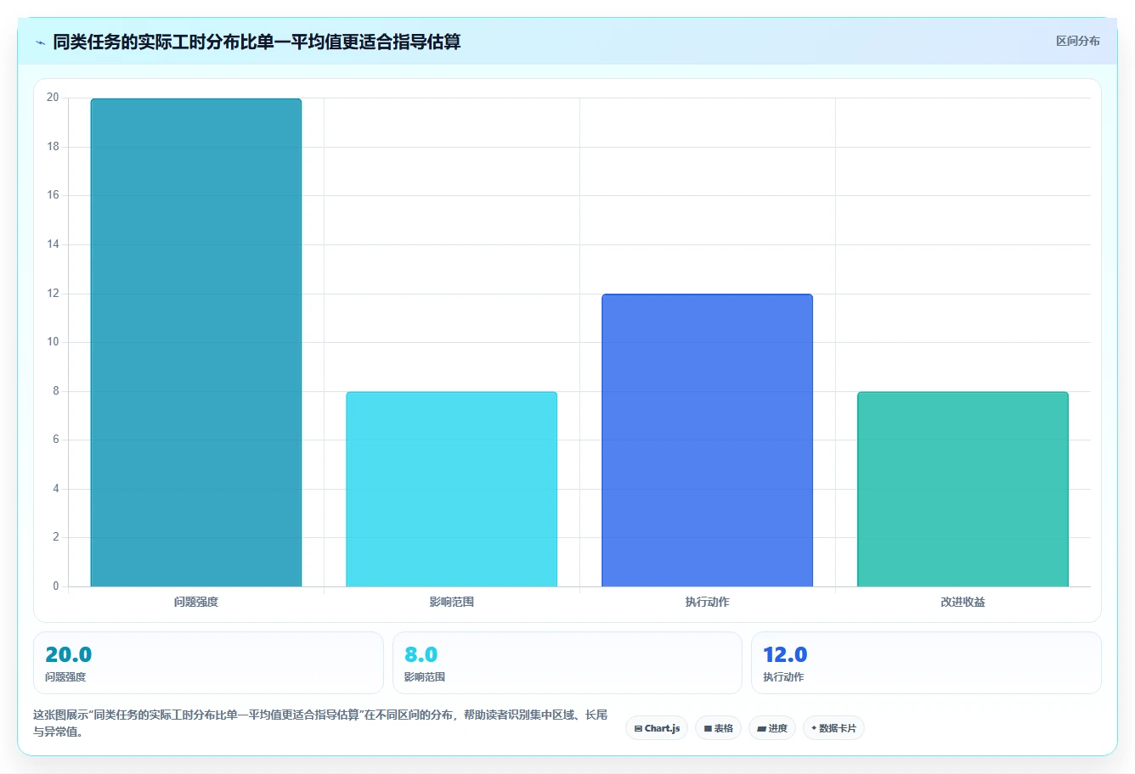Click the 问题强度 x-axis label
This screenshot has height=774, width=1135.
coord(196,602)
